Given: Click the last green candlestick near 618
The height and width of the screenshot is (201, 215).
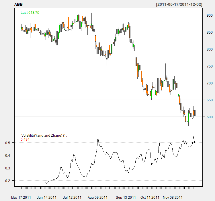Looking at the screenshot, I should (x=195, y=113).
